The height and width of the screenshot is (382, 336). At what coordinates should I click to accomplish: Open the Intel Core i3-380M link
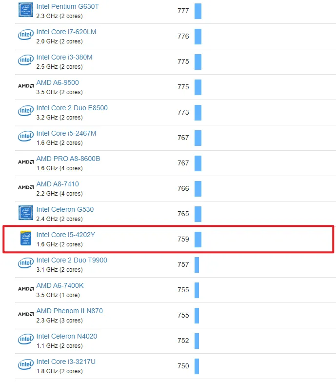pos(64,58)
